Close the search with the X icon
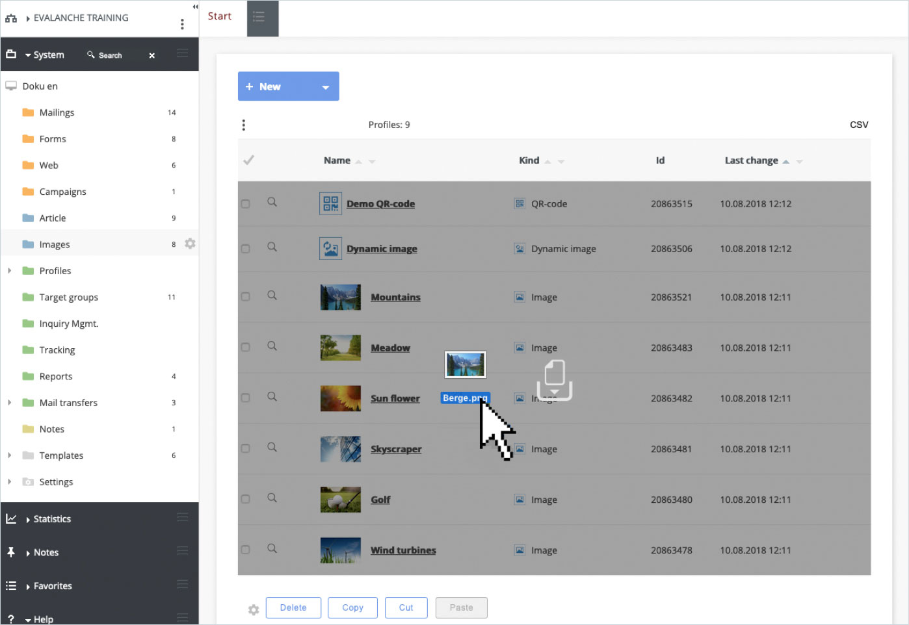 [151, 55]
